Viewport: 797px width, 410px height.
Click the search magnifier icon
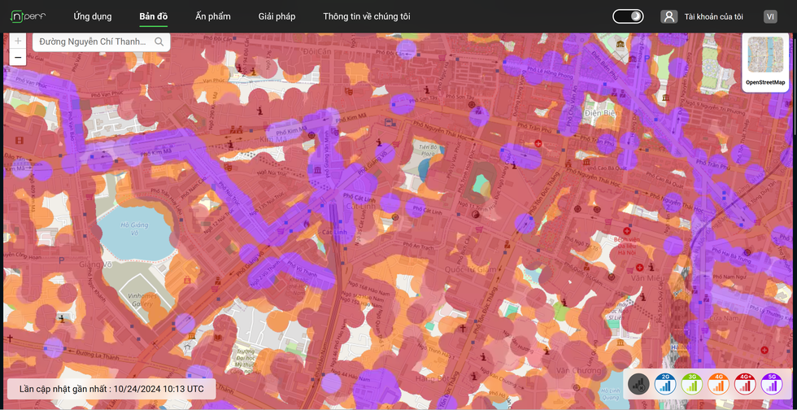click(159, 41)
